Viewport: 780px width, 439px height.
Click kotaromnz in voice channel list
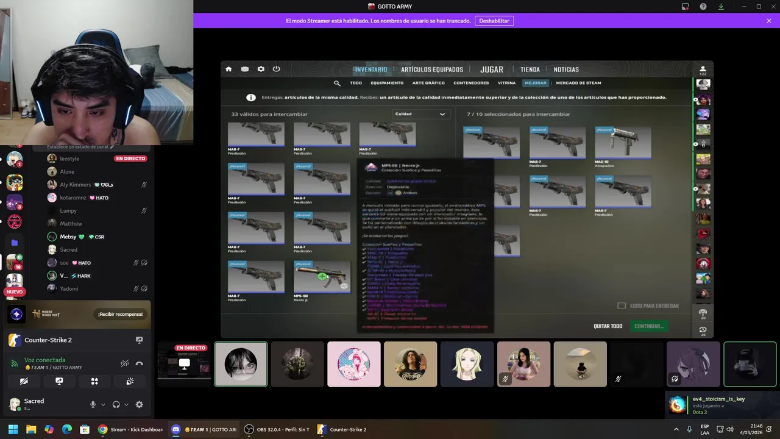click(73, 198)
